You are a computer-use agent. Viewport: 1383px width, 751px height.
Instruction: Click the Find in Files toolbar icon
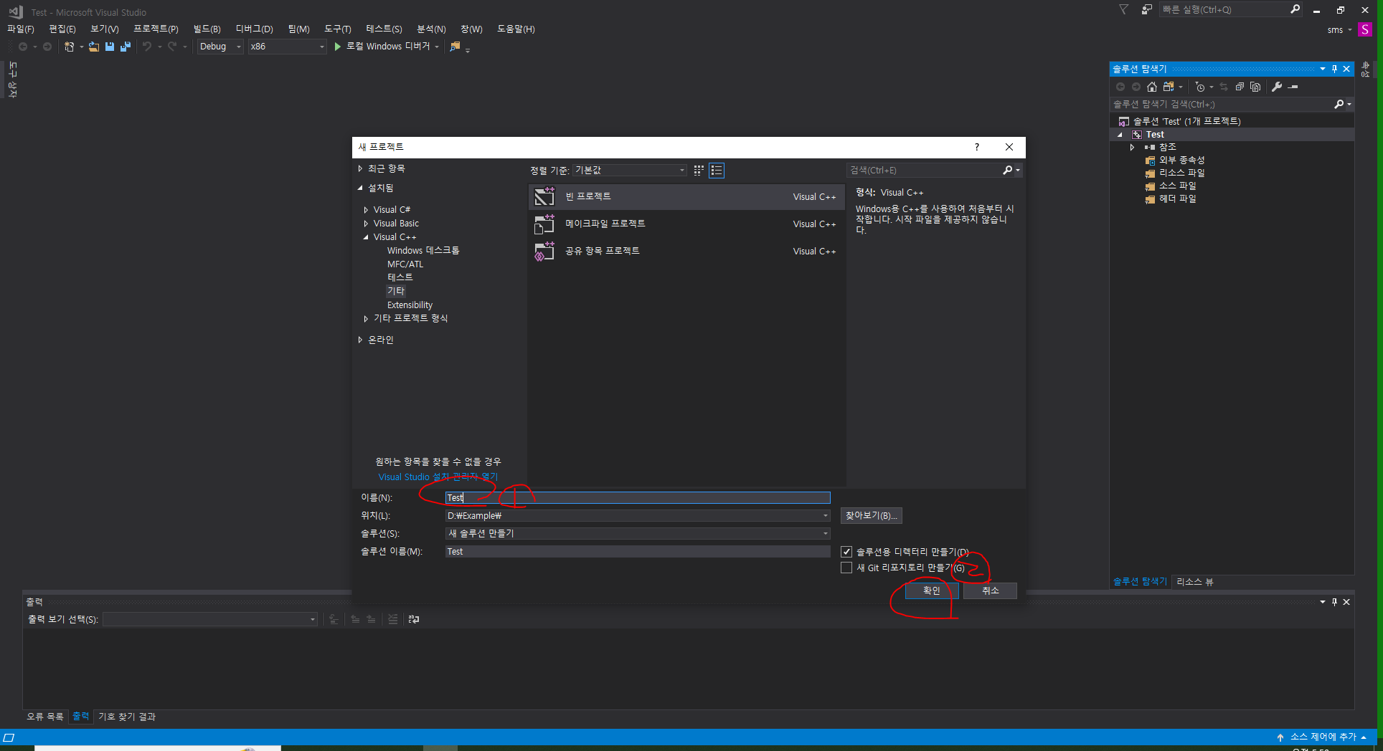tap(455, 47)
